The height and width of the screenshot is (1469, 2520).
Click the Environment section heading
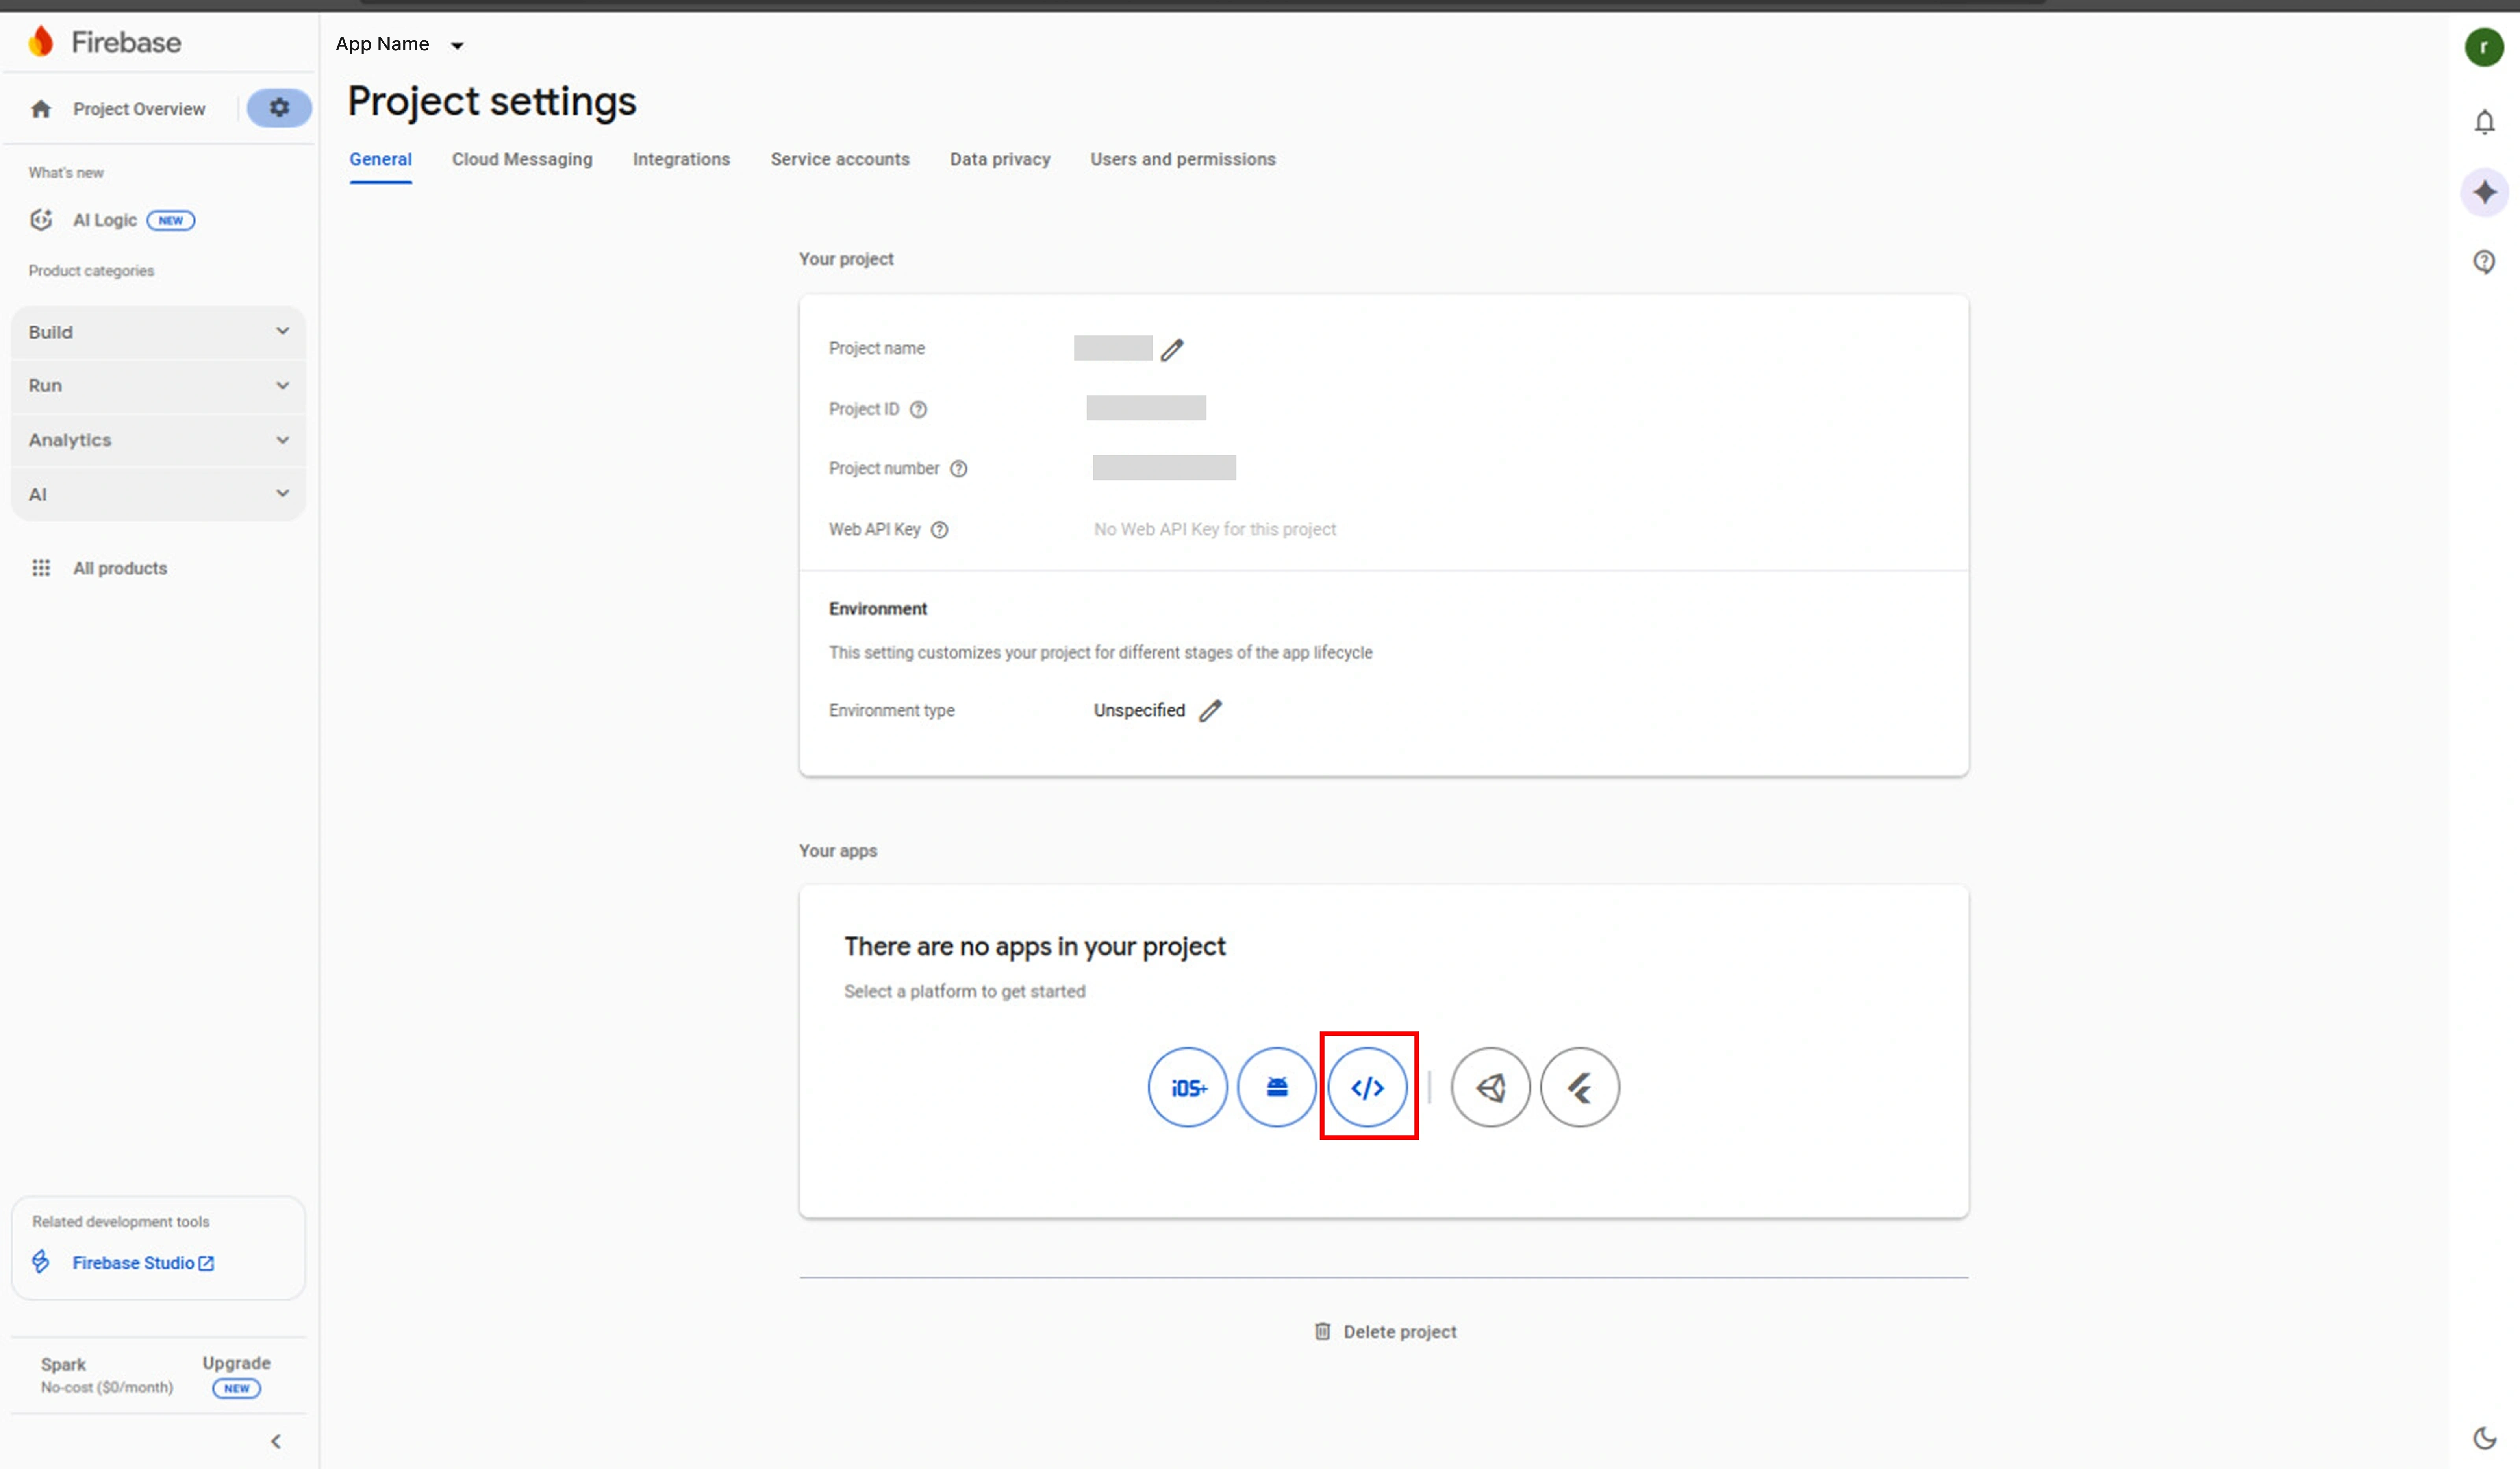(878, 609)
